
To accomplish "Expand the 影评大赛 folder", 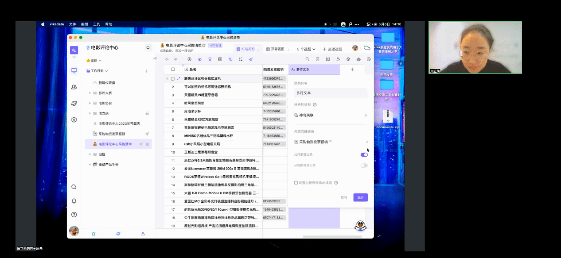I will click(x=90, y=93).
